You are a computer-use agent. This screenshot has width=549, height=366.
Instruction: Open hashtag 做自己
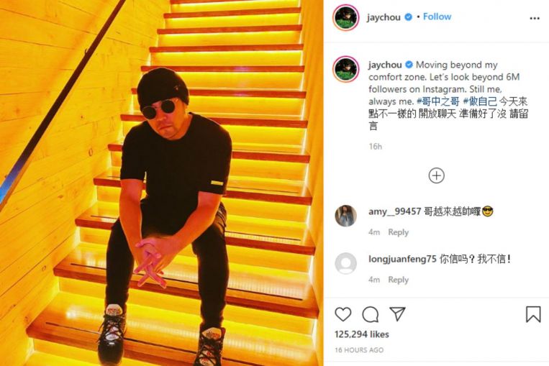tap(480, 101)
